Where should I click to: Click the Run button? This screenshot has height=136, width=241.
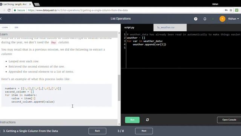tap(132, 120)
